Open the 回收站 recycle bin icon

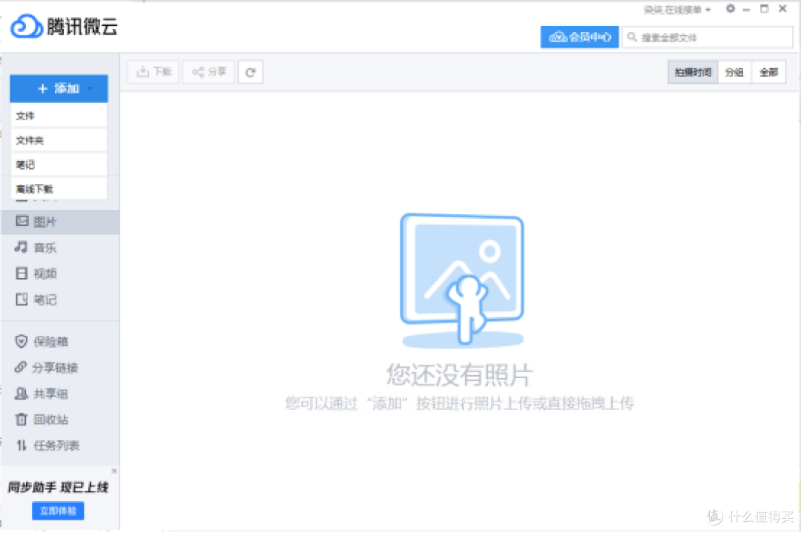coord(21,419)
